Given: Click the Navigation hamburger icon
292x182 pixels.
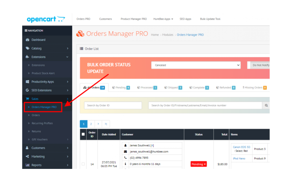Looking at the screenshot, I should pyautogui.click(x=26, y=31).
